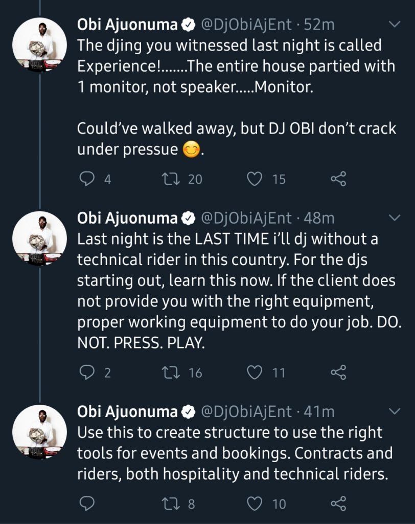The height and width of the screenshot is (524, 415).
Task: Open the 41m timestamp of last tweet
Action: (319, 411)
